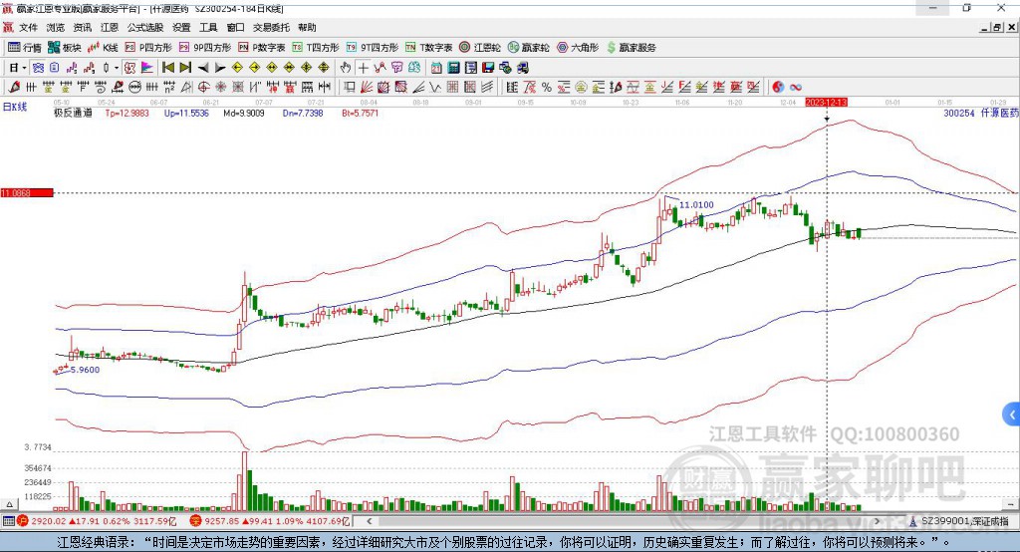Toggle the 极反通道 indicator icon
This screenshot has width=1020, height=552.
click(x=129, y=68)
